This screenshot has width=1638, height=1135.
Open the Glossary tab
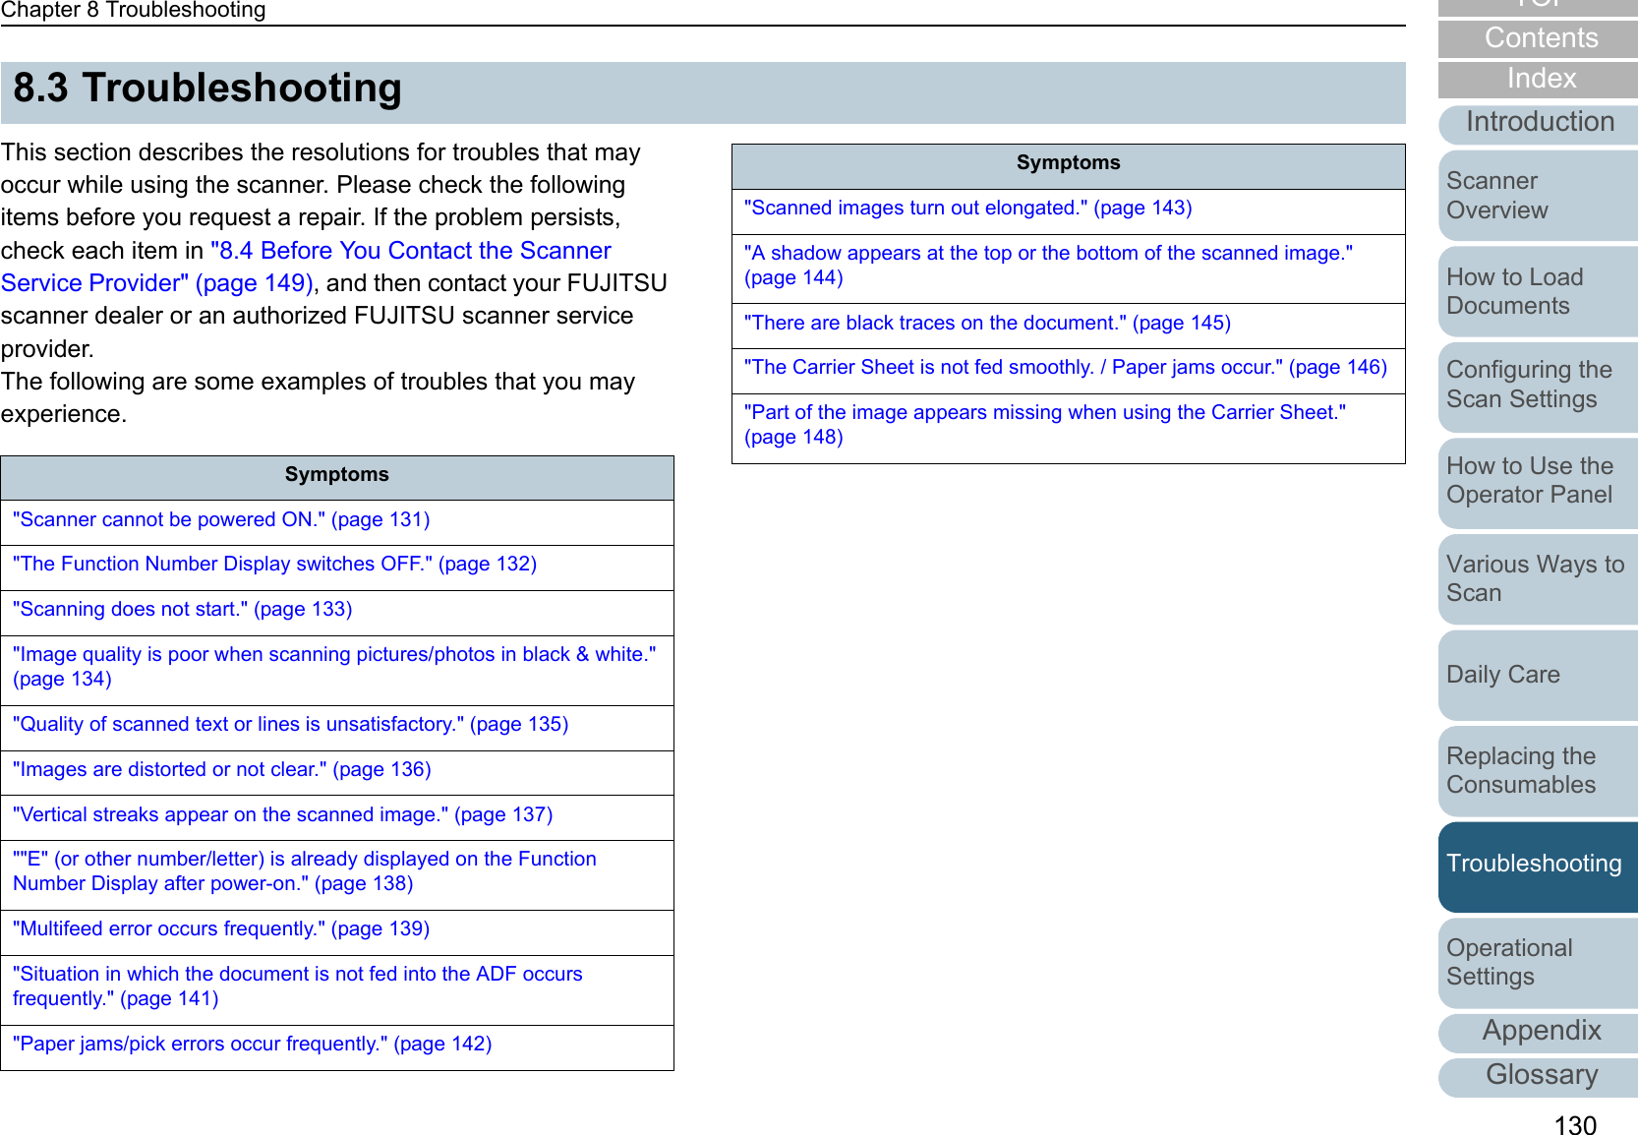tap(1538, 1076)
